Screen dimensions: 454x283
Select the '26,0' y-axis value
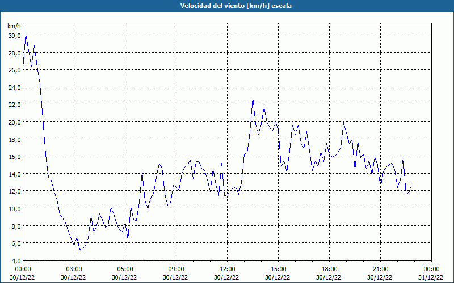coord(15,70)
